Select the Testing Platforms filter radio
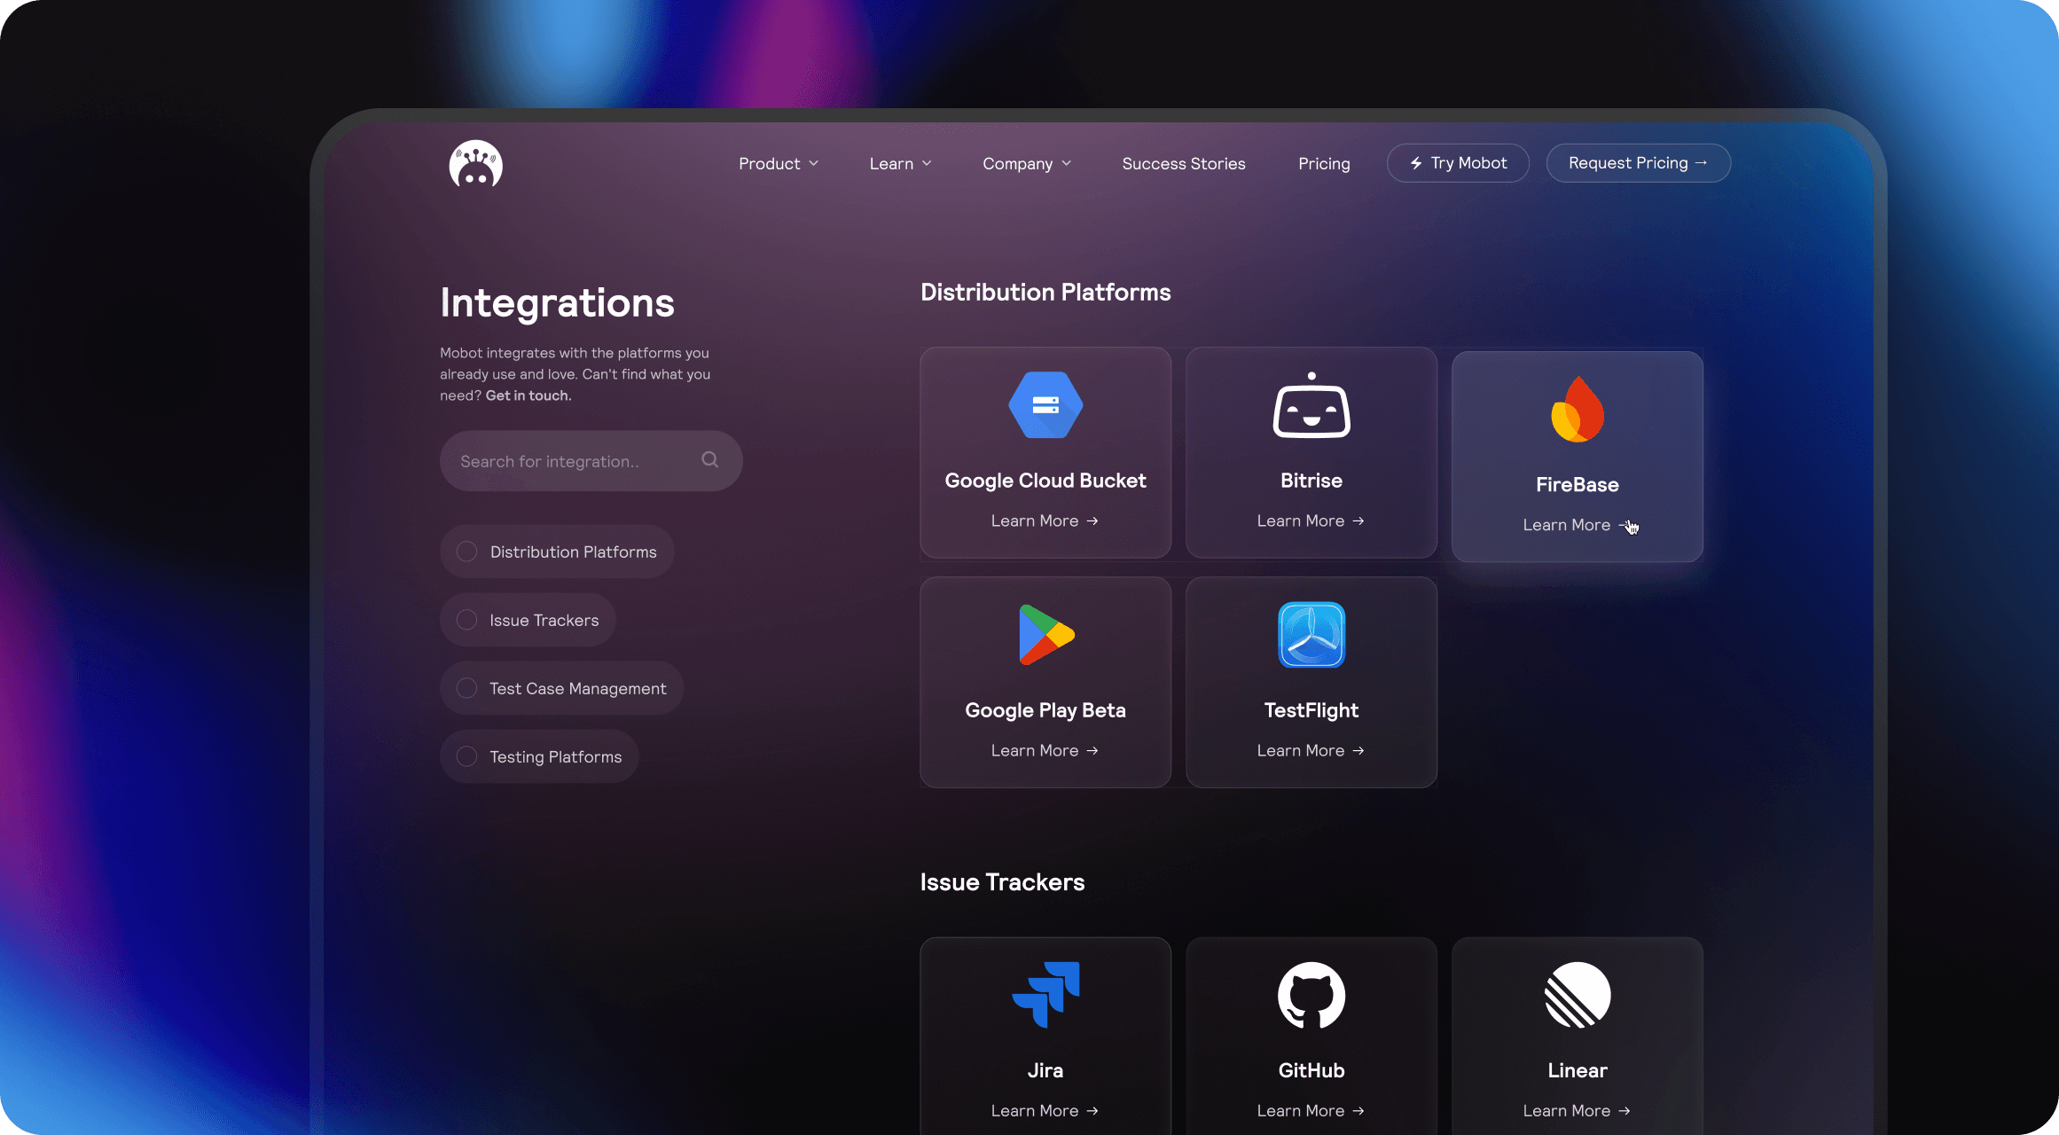2059x1135 pixels. (x=467, y=756)
